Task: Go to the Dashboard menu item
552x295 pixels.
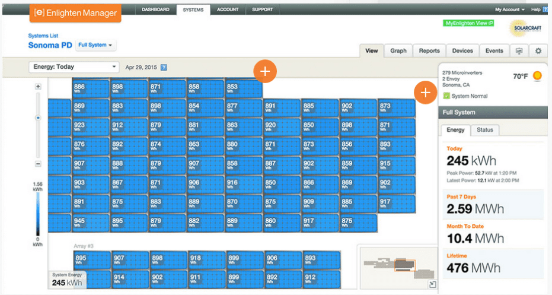Action: (155, 9)
